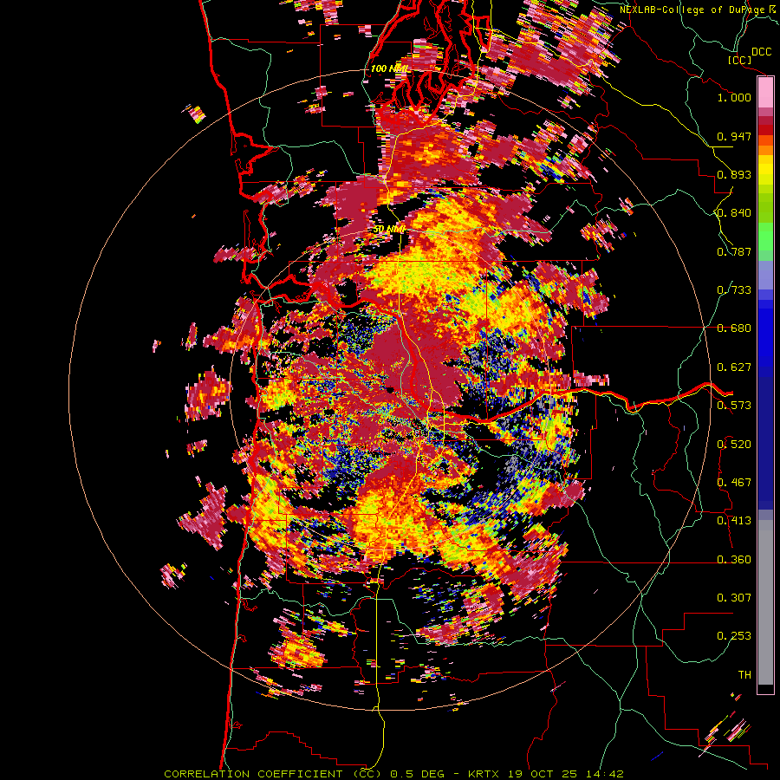Select the 0.787 scale label
This screenshot has height=780, width=780.
coord(734,251)
